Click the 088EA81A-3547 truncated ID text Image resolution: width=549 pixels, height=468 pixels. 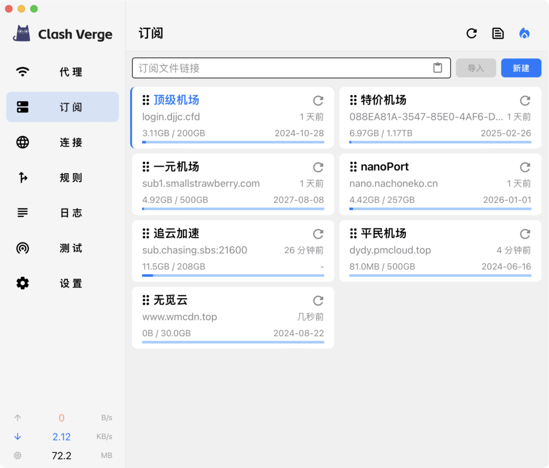point(426,117)
